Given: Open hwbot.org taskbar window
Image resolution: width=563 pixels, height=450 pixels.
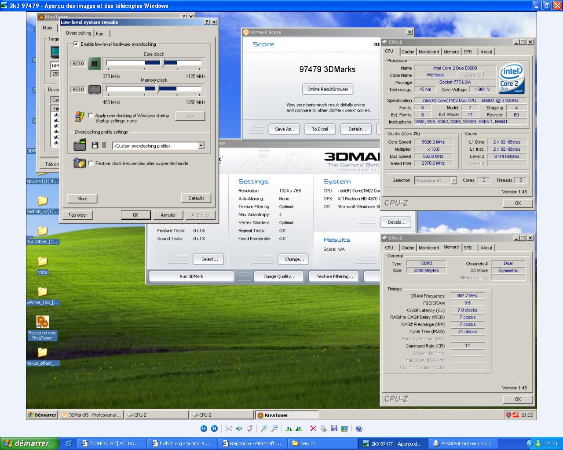Looking at the screenshot, I should (182, 443).
